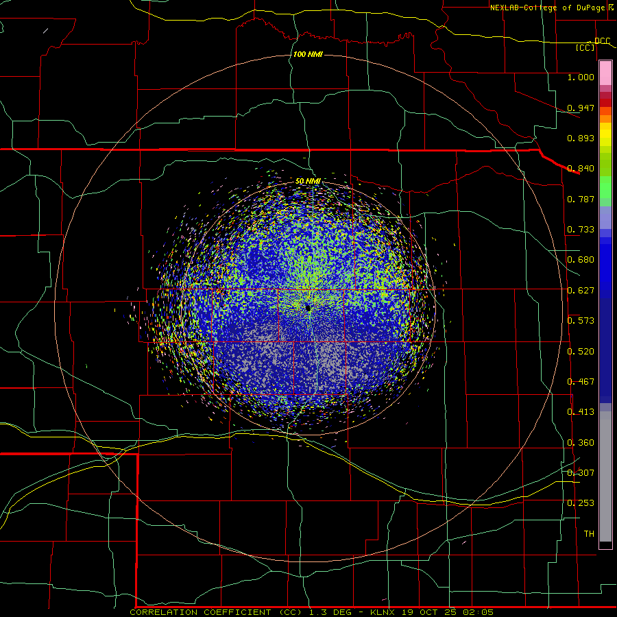Click the "02:05" timestamp in caption
Screen dimensions: 617x617
(478, 612)
